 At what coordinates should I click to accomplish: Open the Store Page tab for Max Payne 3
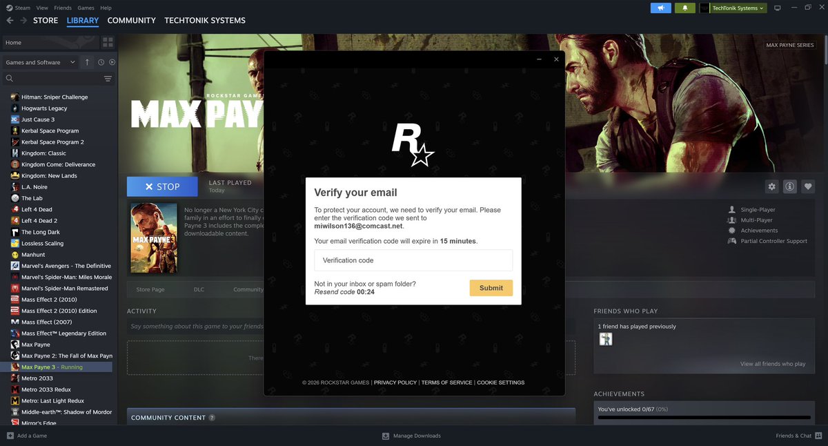(x=150, y=289)
